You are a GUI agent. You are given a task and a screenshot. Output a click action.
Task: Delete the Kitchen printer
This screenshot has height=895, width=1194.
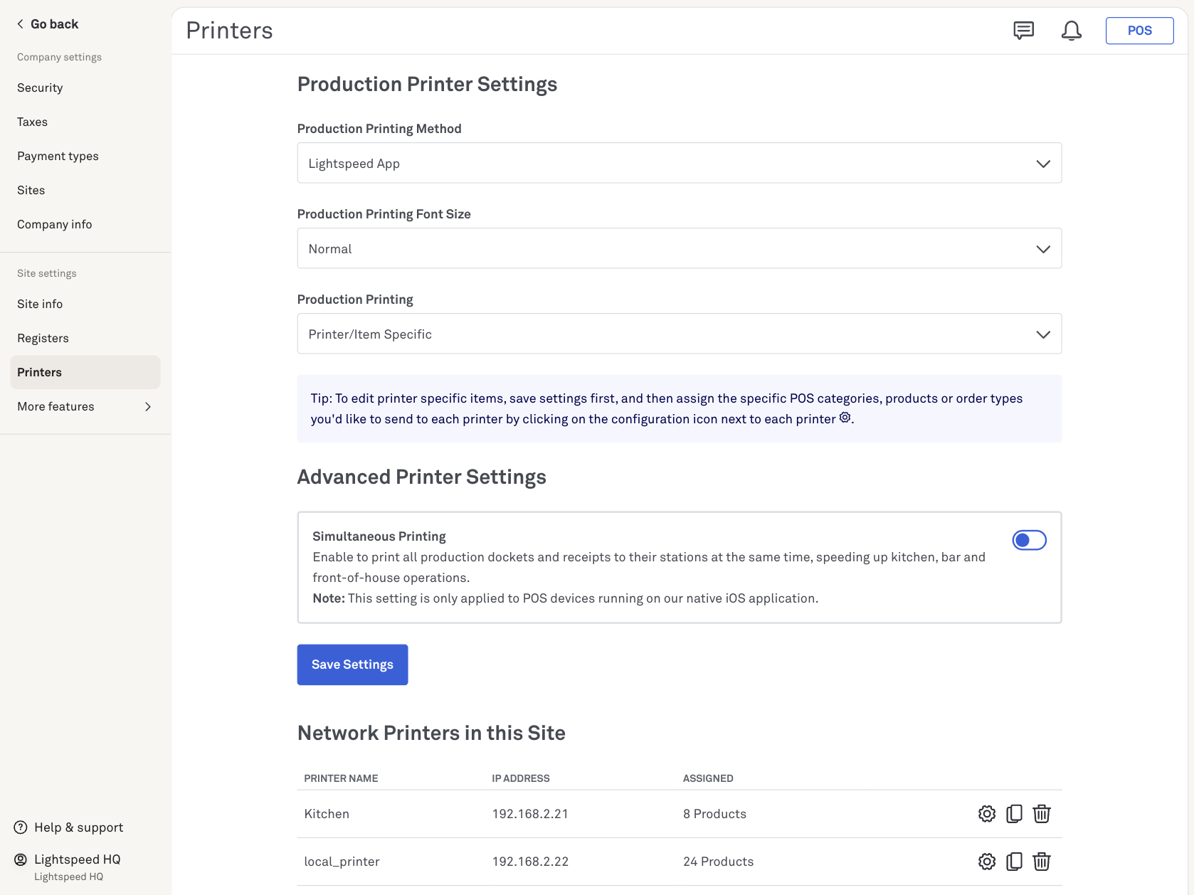[1042, 814]
